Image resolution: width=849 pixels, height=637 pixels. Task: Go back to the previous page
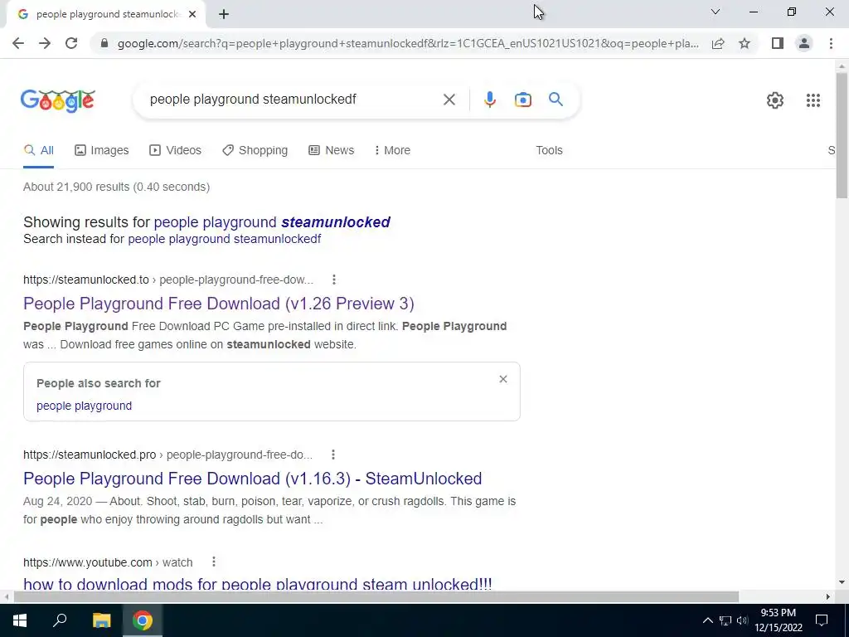[18, 43]
